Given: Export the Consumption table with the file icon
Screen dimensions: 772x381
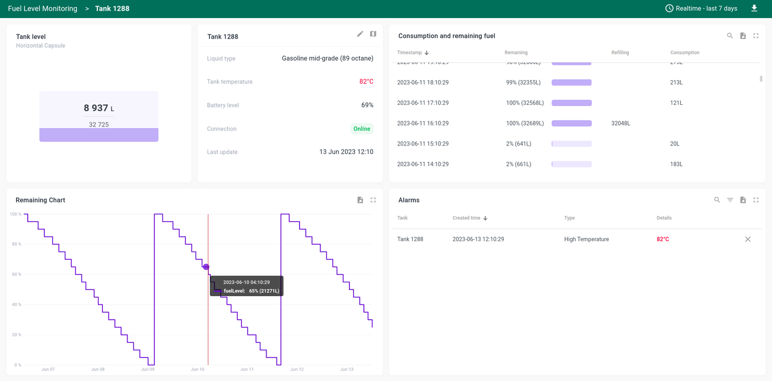Looking at the screenshot, I should click(743, 35).
